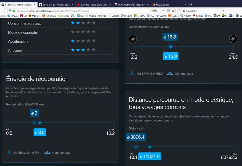Open the Eco DDS bookmark icon
The width and height of the screenshot is (242, 166).
click(x=135, y=16)
